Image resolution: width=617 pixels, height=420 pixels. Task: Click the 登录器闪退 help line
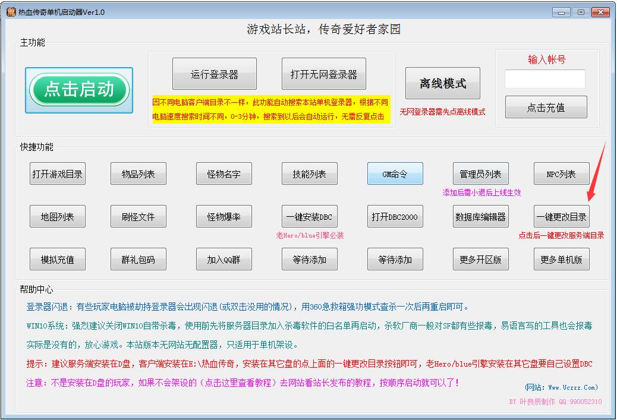point(247,307)
